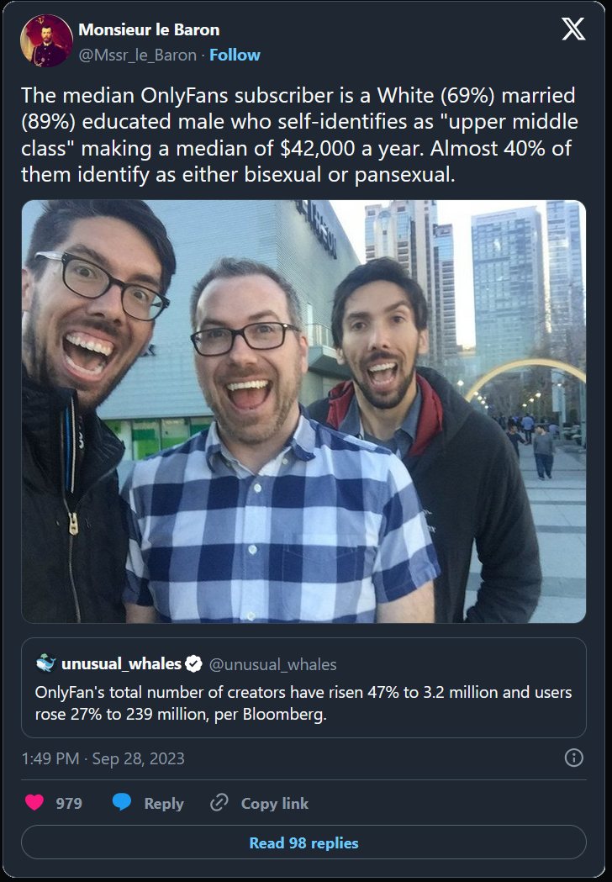Screen dimensions: 612x882
Task: Click the verified badge beside unusual_whales
Action: coord(193,664)
